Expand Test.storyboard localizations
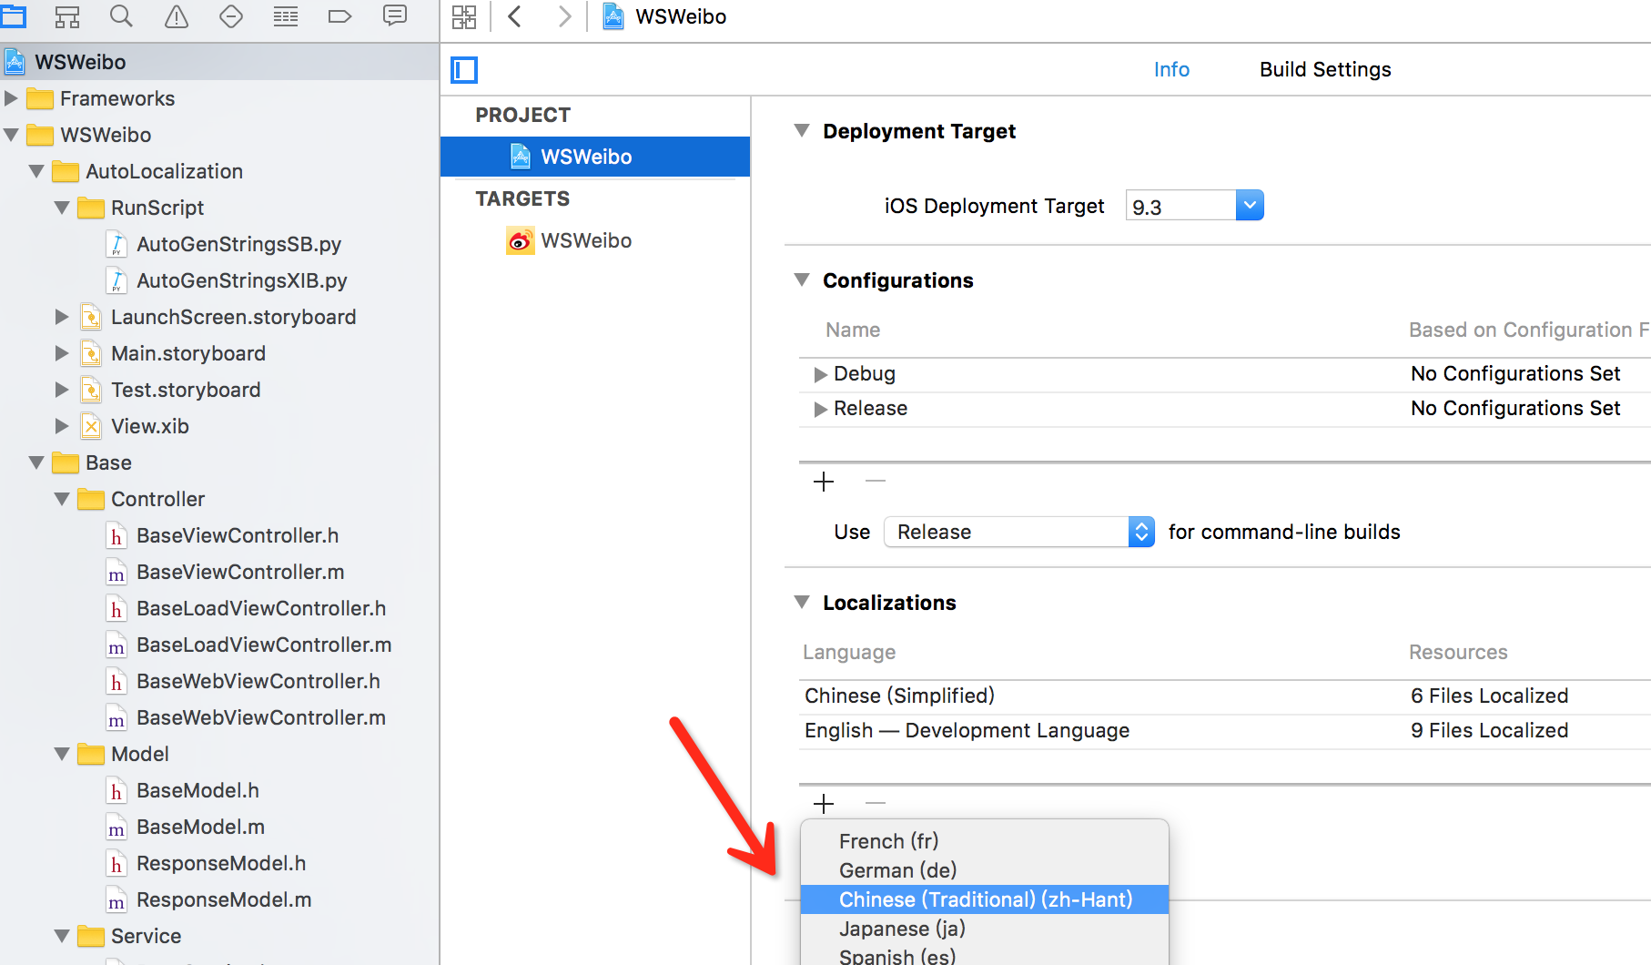 pyautogui.click(x=62, y=390)
